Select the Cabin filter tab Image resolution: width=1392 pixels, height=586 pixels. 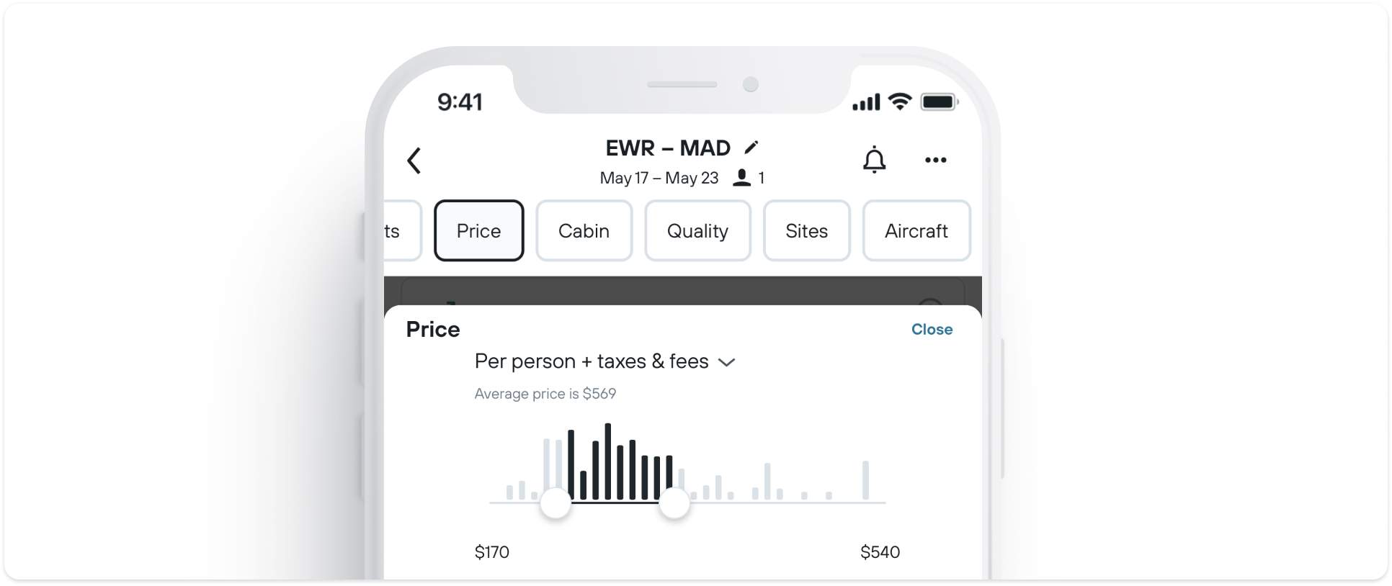tap(584, 230)
